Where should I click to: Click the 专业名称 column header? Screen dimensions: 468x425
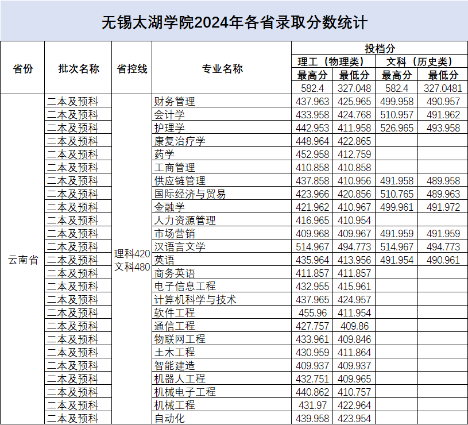click(x=222, y=69)
